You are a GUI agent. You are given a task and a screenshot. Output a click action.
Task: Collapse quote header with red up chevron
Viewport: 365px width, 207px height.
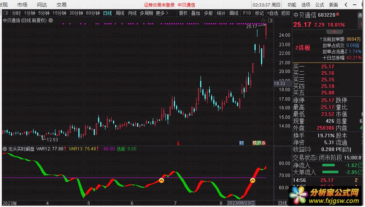[334, 32]
